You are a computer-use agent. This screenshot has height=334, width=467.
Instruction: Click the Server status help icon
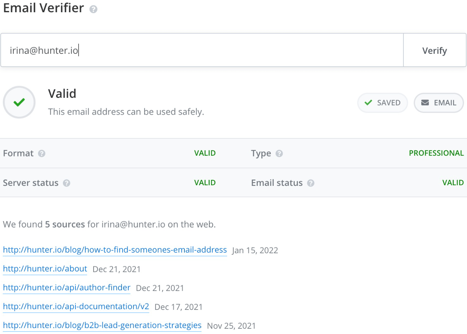[x=66, y=183]
